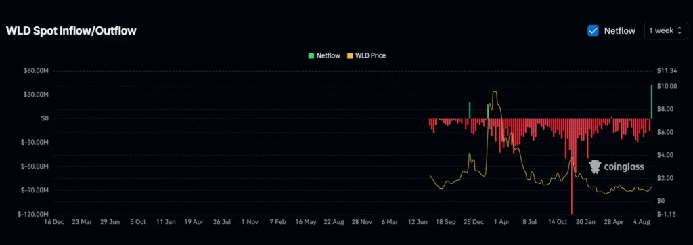
Task: Click the $10.00 price axis label
Action: tap(667, 86)
